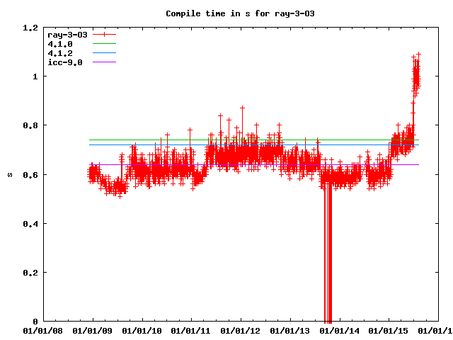
Task: Click the 0.8 y-axis tick label
Action: click(x=30, y=125)
